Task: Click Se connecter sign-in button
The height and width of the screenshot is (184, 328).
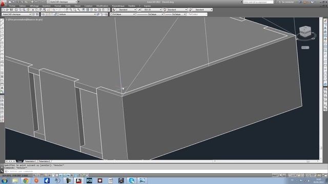Action: click(x=288, y=2)
